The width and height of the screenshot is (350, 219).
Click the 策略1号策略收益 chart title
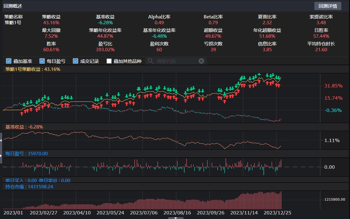tap(33, 69)
